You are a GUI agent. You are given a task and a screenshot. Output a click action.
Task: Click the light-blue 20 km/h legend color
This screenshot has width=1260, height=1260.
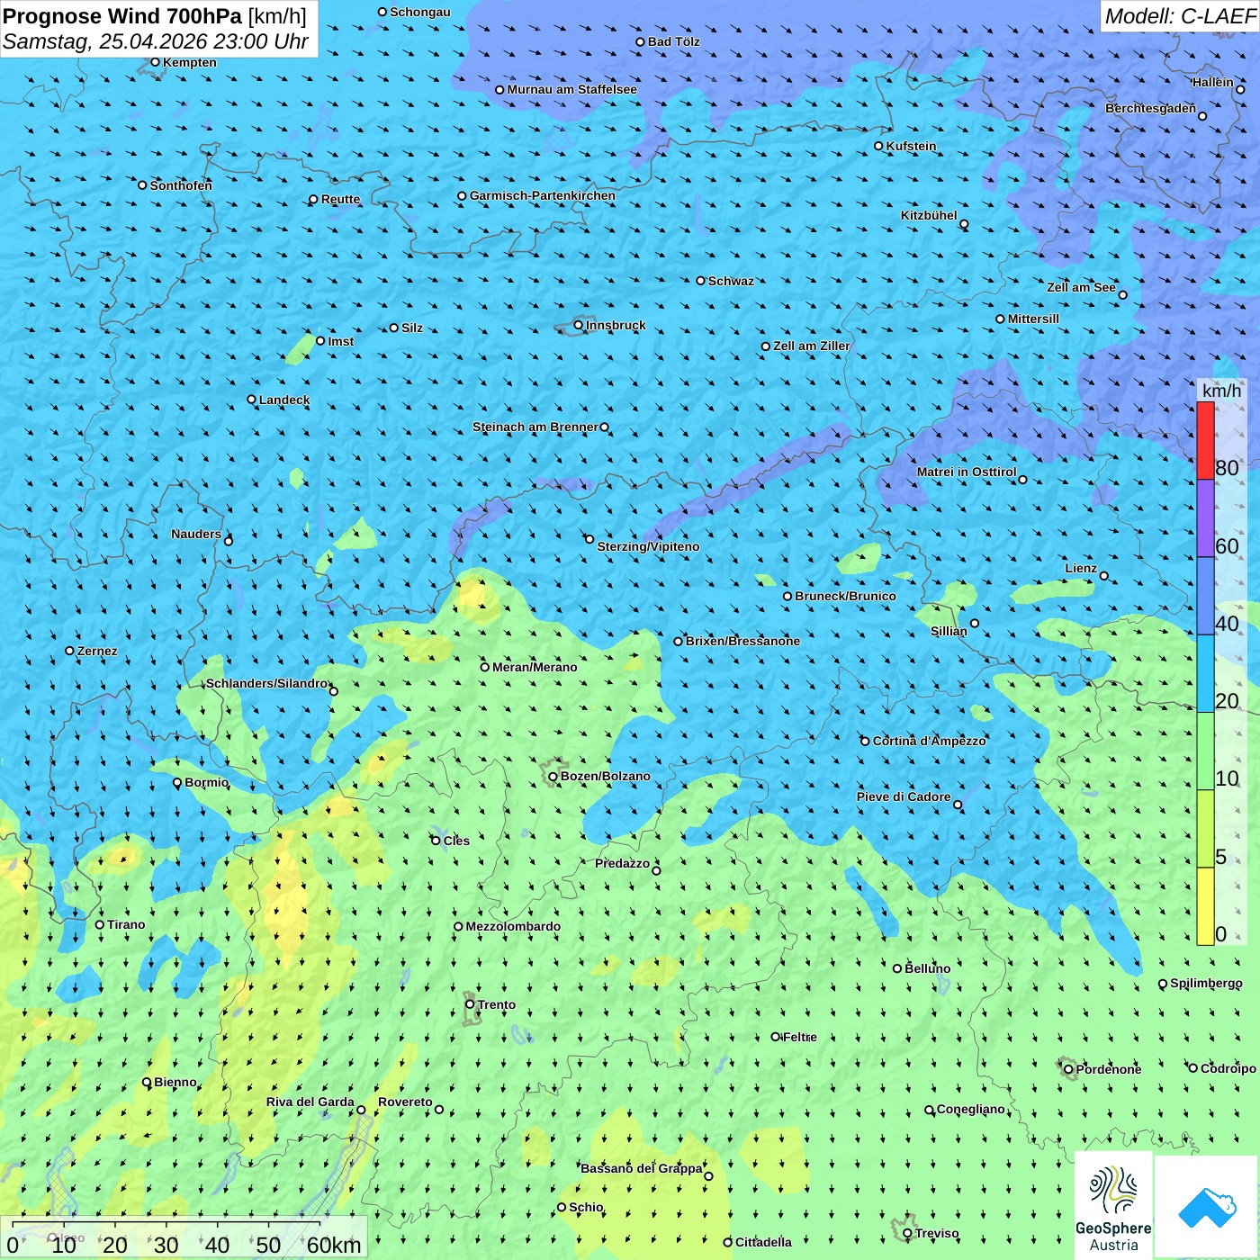(1205, 673)
